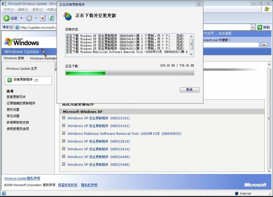The width and height of the screenshot is (273, 197).
Task: Open Windows Update 隐私声明 link
Action: (22, 178)
